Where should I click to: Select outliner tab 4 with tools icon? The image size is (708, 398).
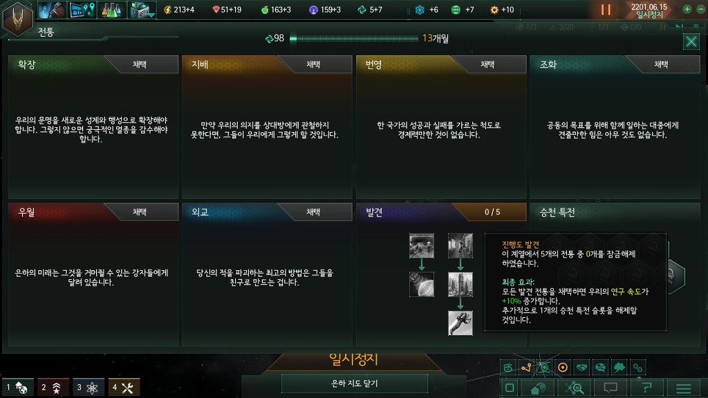[x=124, y=387]
